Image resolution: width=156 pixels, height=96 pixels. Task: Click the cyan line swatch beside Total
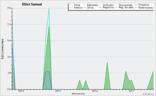tap(71, 5)
